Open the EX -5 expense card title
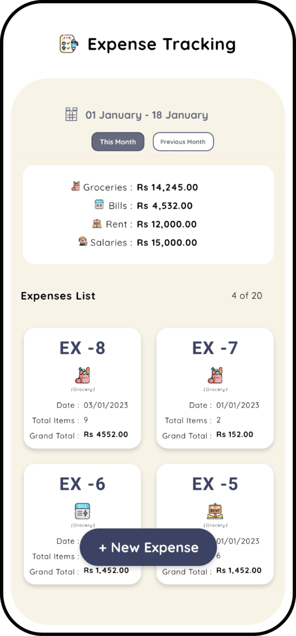Viewport: 296px width, 636px height. pyautogui.click(x=215, y=484)
